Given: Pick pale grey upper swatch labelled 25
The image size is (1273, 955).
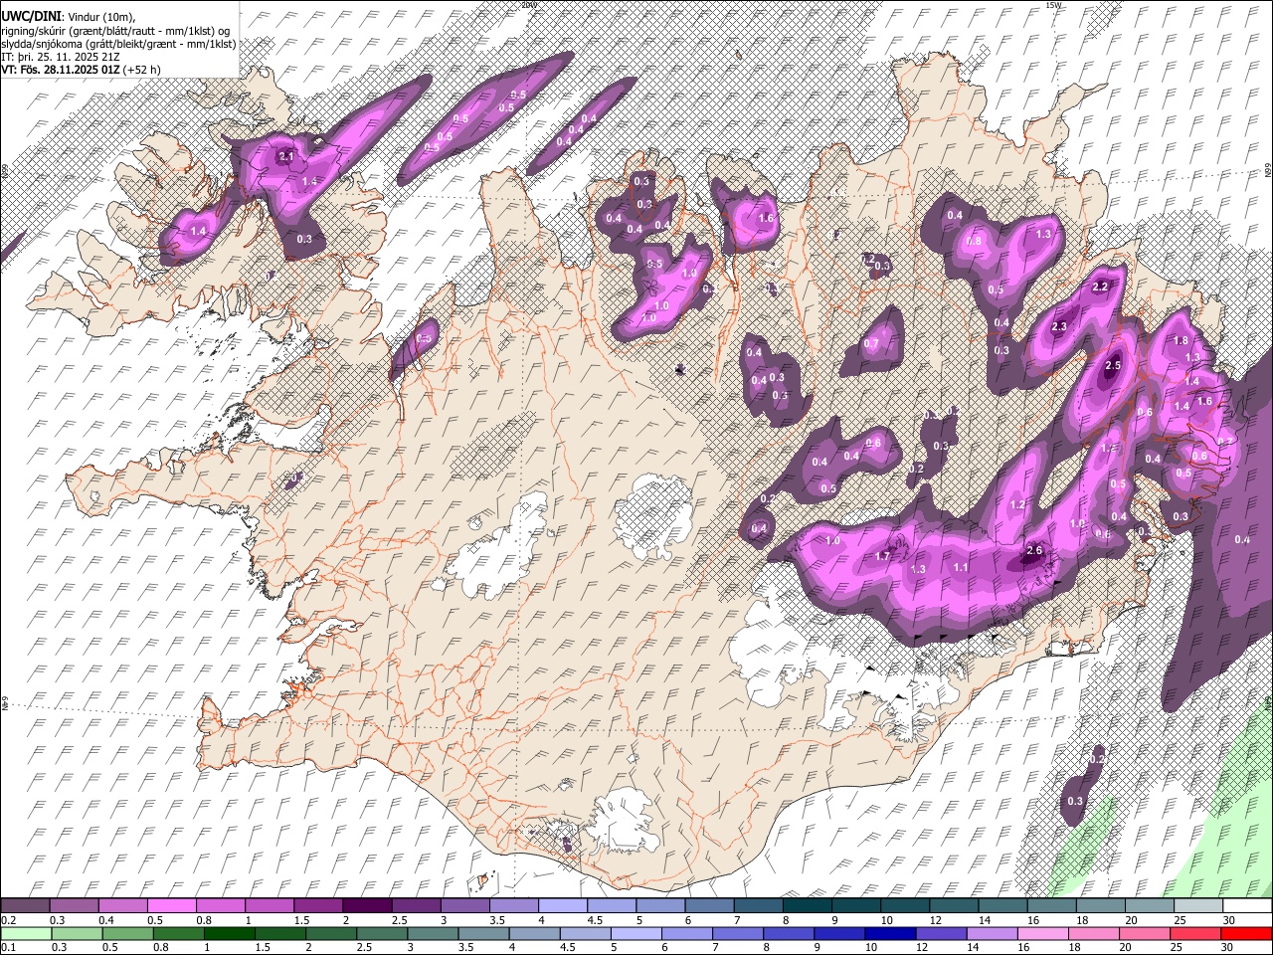Looking at the screenshot, I should pyautogui.click(x=1197, y=906).
